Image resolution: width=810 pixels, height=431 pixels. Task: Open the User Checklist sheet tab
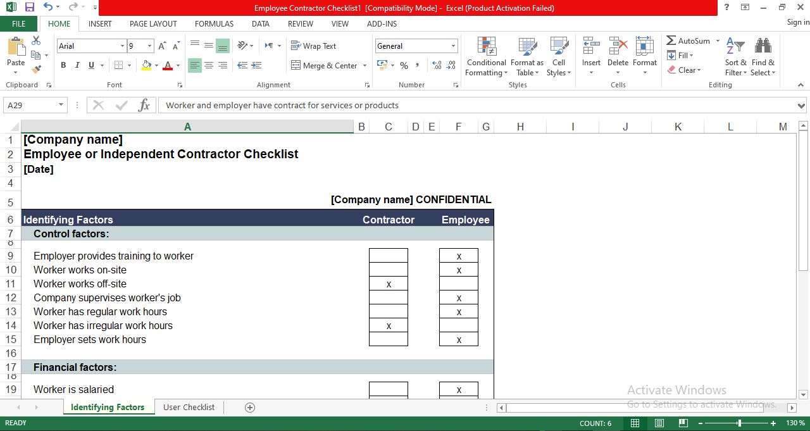(x=189, y=407)
